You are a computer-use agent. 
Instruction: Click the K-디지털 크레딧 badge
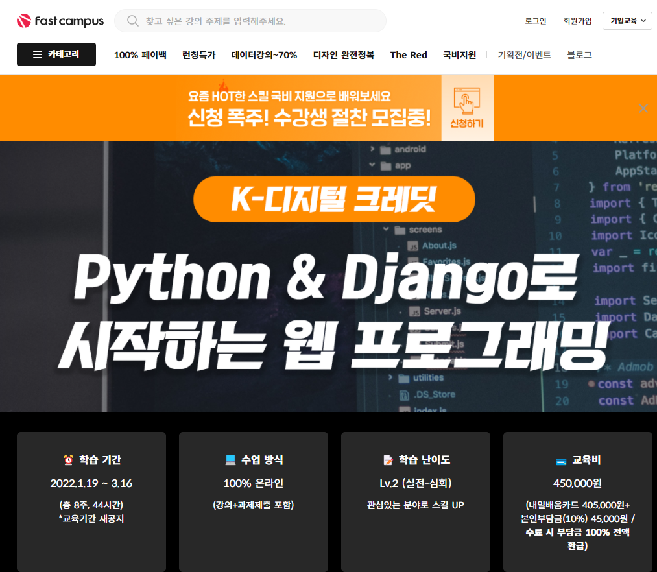click(x=334, y=199)
